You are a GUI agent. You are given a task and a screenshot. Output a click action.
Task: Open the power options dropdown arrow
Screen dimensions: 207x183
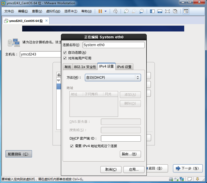click(106, 11)
